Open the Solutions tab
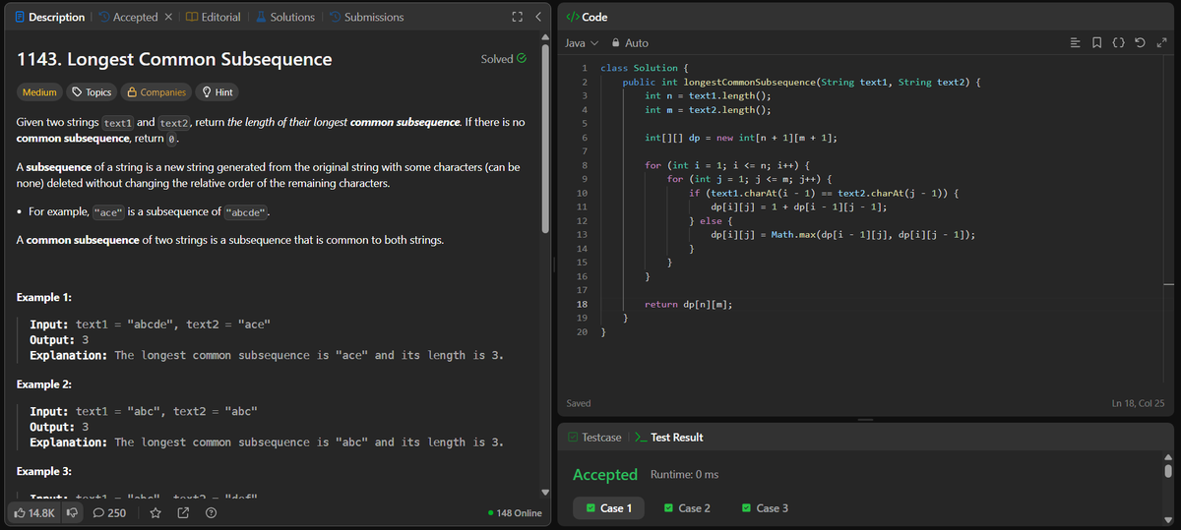This screenshot has height=530, width=1181. coord(285,17)
